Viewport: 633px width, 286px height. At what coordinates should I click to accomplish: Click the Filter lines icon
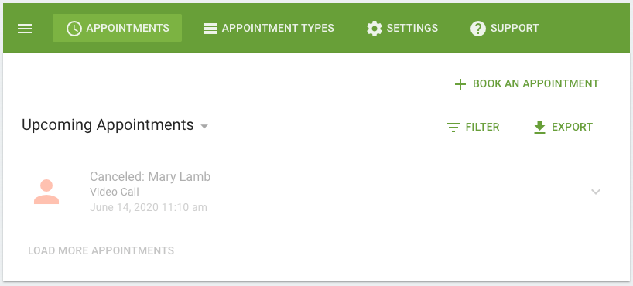(453, 128)
